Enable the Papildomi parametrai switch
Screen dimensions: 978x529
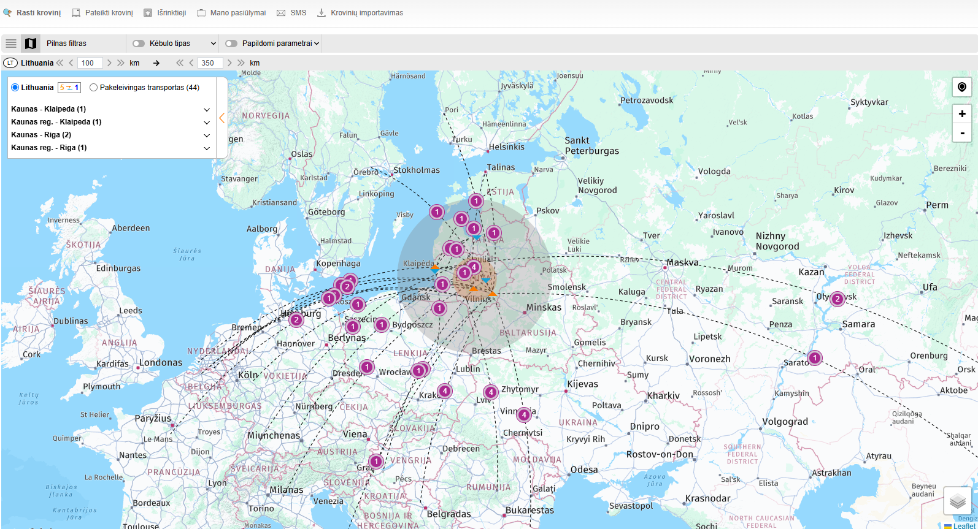point(231,44)
